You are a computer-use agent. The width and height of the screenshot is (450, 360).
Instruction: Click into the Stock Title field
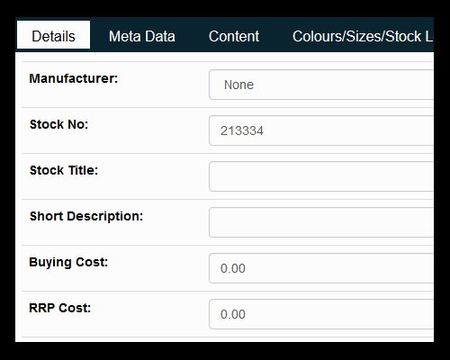[x=321, y=176]
